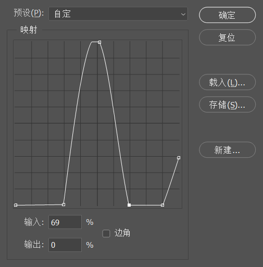Image resolution: width=263 pixels, height=267 pixels.
Task: Select the filled curve point at the bottom
Action: pos(129,205)
